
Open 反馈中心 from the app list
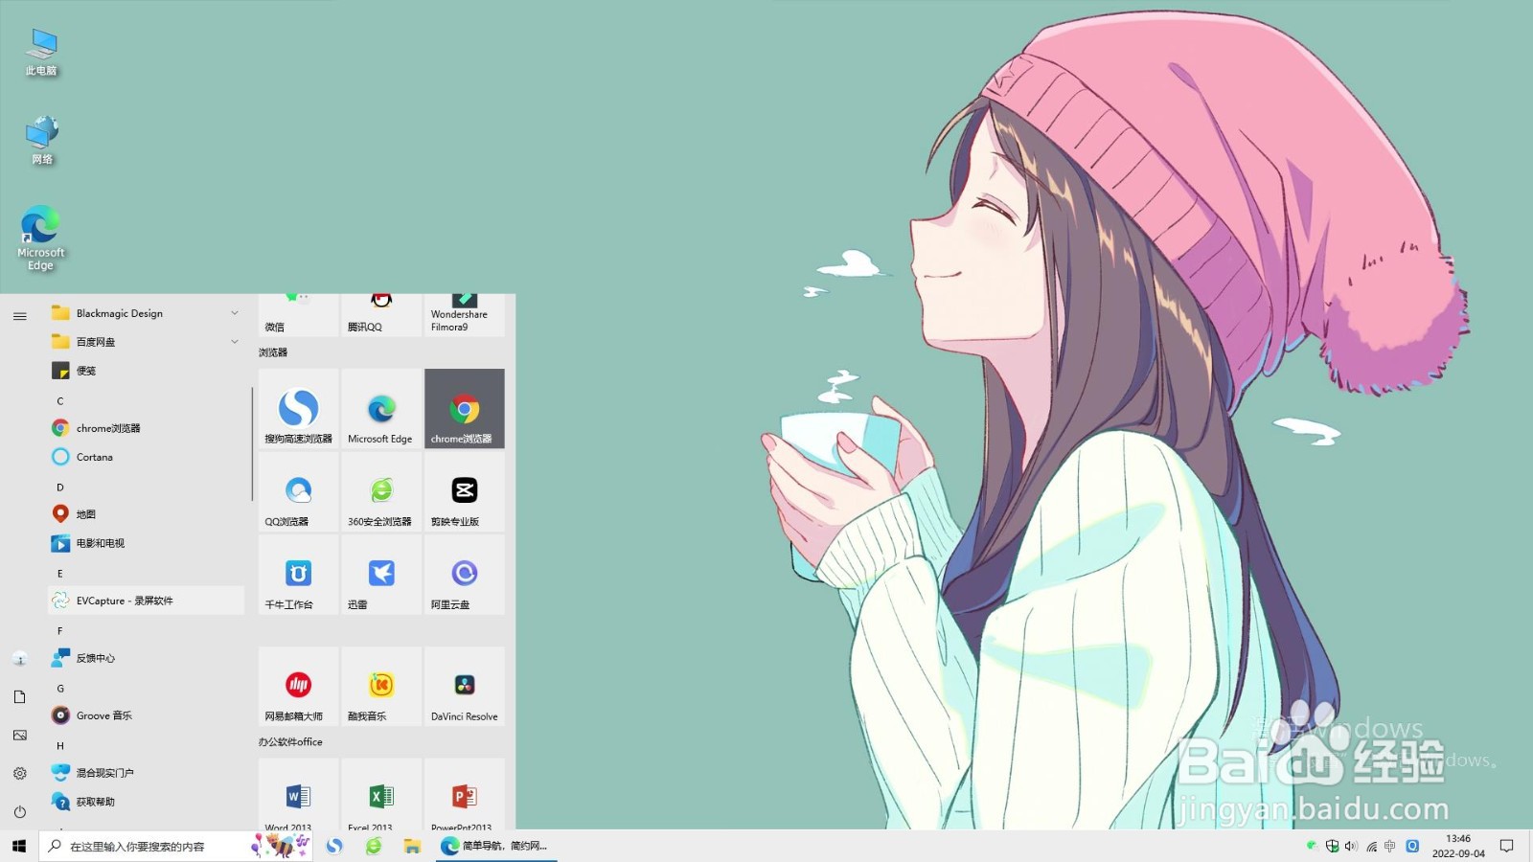click(146, 658)
